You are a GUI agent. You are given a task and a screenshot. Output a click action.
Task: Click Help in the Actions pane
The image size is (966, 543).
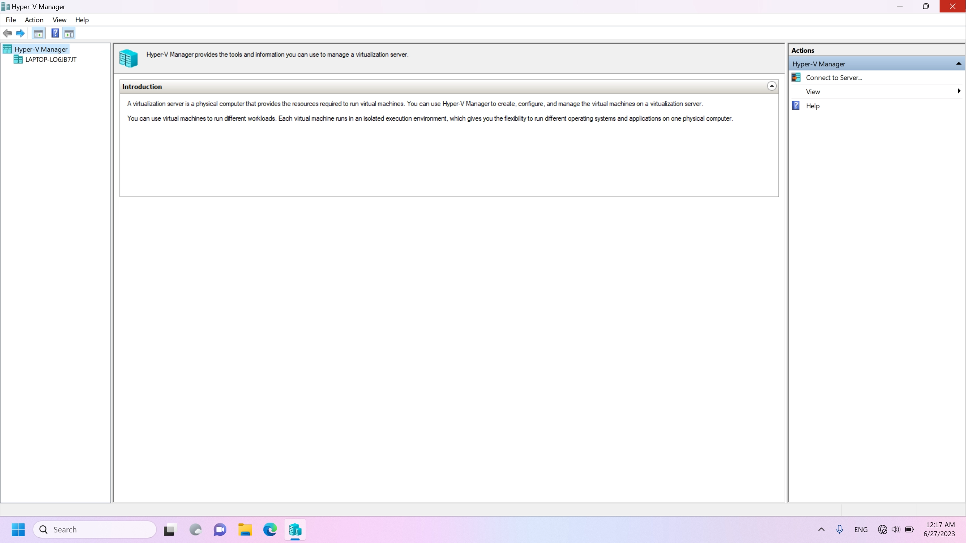coord(813,106)
